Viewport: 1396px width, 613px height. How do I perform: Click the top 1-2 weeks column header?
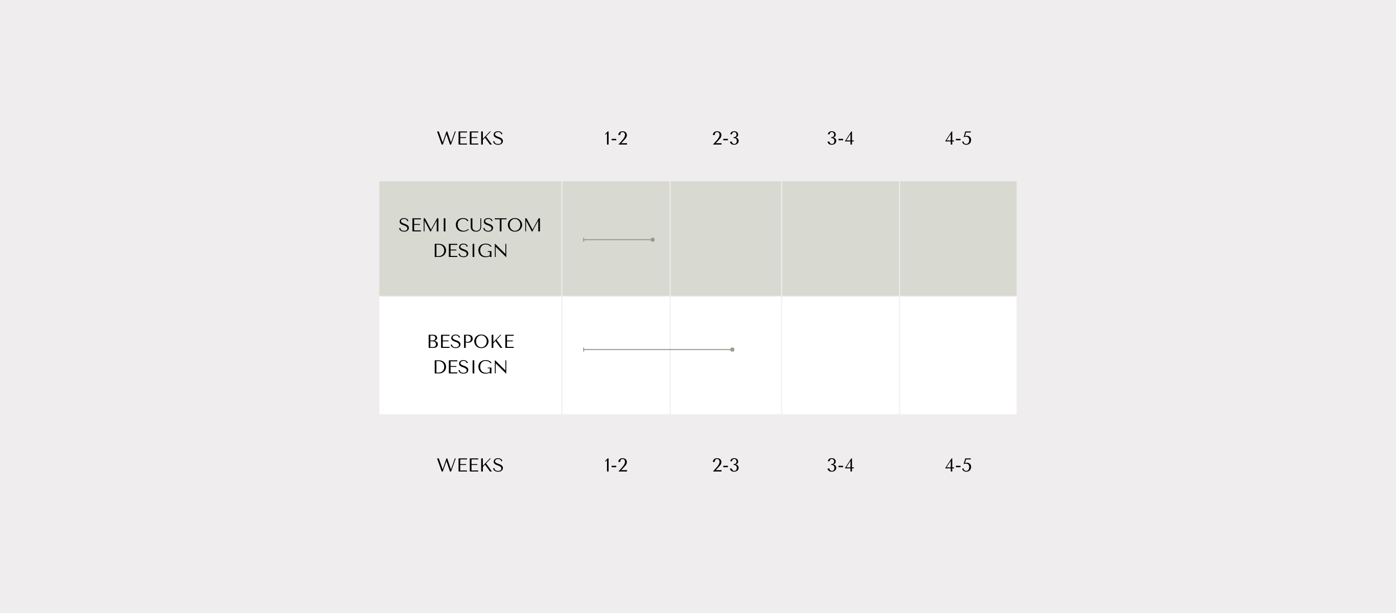616,138
